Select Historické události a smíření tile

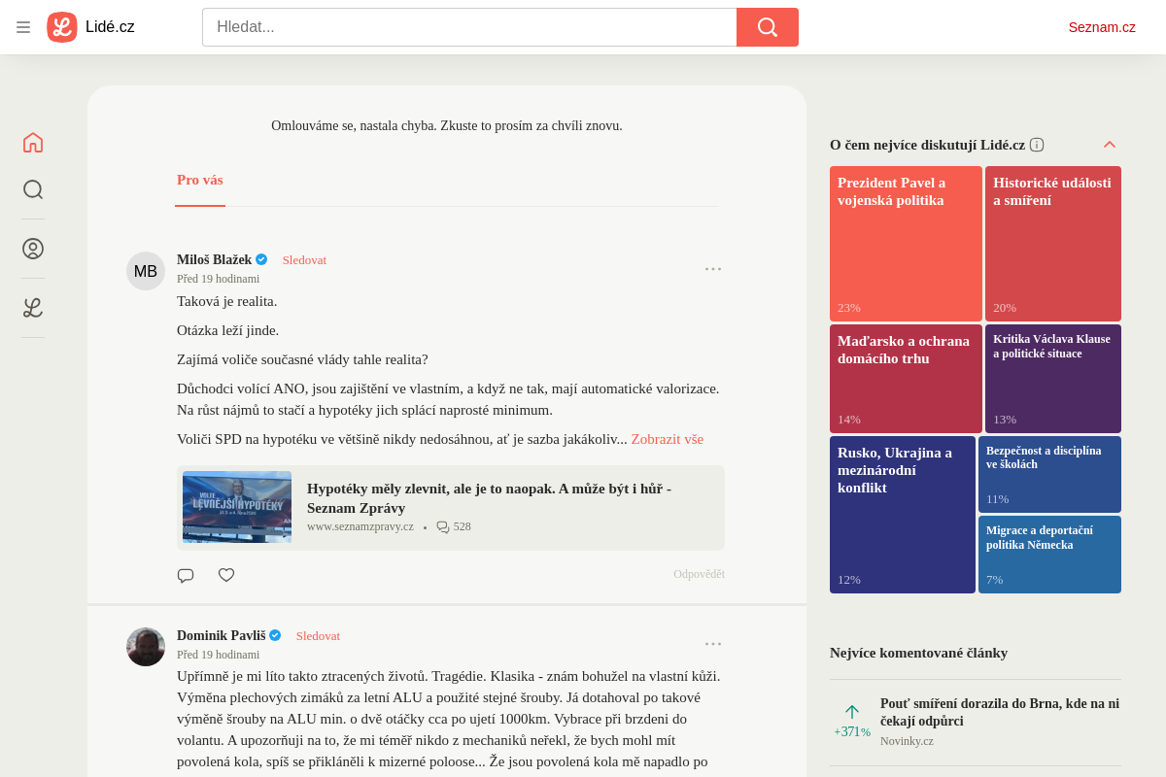pos(1053,244)
